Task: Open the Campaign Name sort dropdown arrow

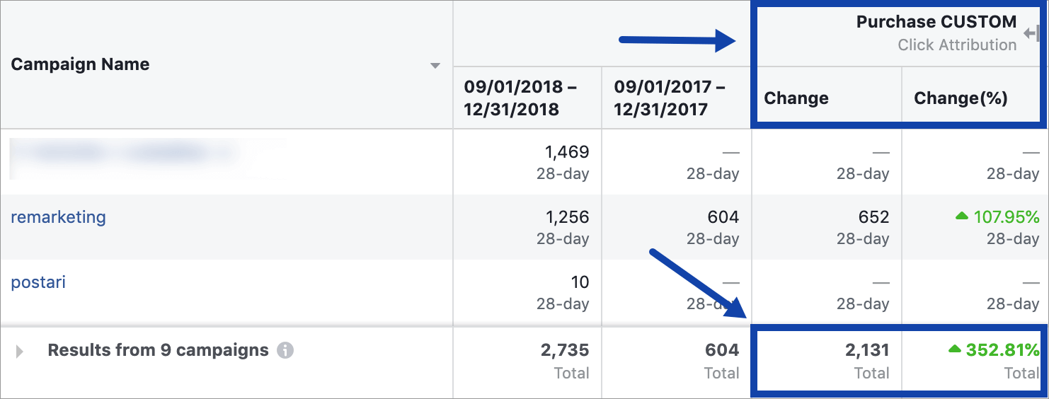Action: pos(435,66)
